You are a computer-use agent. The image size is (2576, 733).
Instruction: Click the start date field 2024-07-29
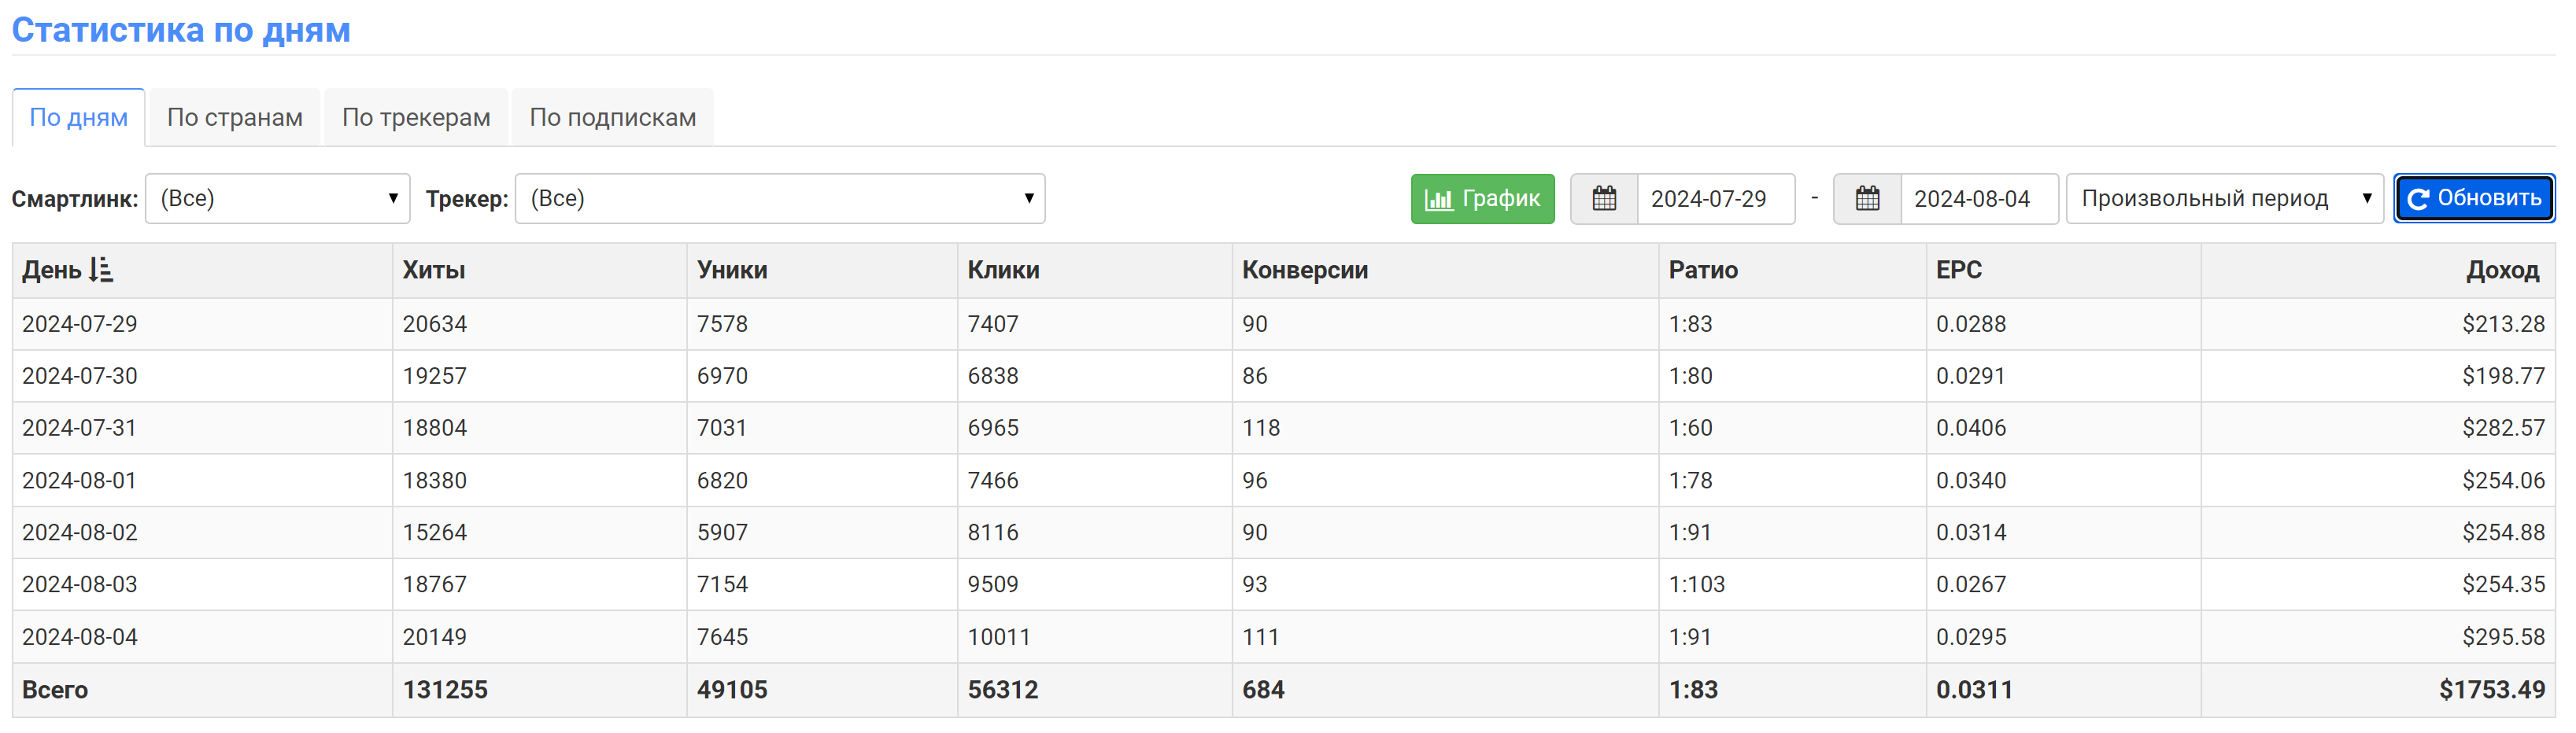tap(1715, 199)
